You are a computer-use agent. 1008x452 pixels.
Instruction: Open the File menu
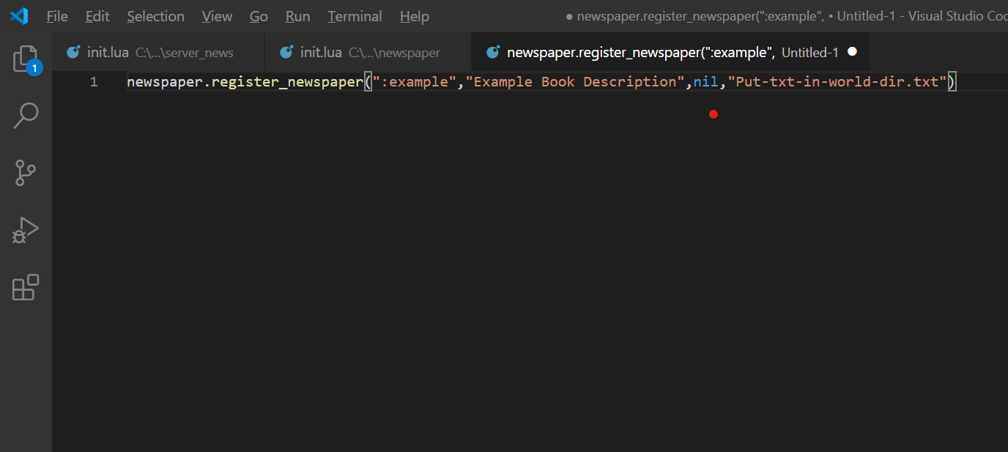[x=57, y=16]
